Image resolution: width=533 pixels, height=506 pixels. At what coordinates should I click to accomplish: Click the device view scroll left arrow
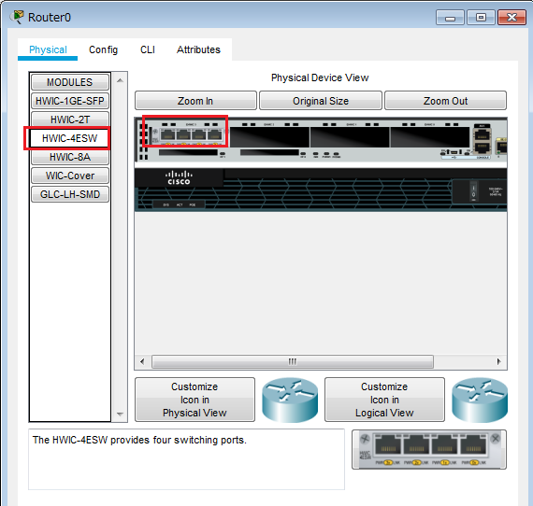[142, 361]
